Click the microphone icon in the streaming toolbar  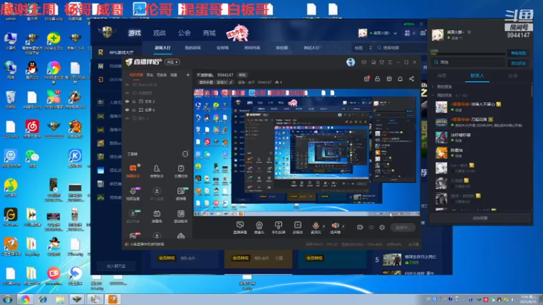[x=316, y=225]
